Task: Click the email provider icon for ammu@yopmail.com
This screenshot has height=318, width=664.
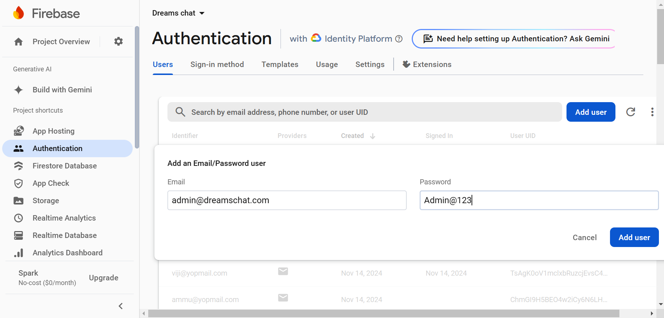Action: [x=283, y=298]
